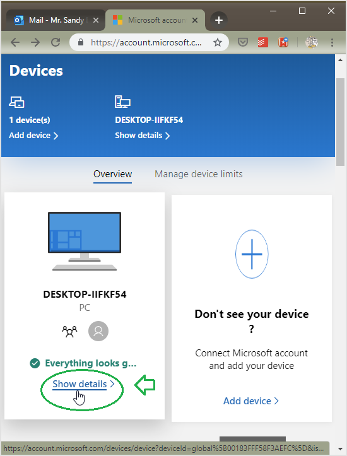Click Don't see your device heading

click(x=252, y=322)
